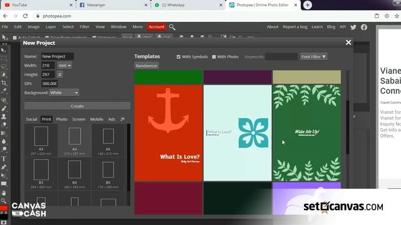Viewport: 401px width, 225px height.
Task: Select the Dodge tool
Action: [x=4, y=149]
